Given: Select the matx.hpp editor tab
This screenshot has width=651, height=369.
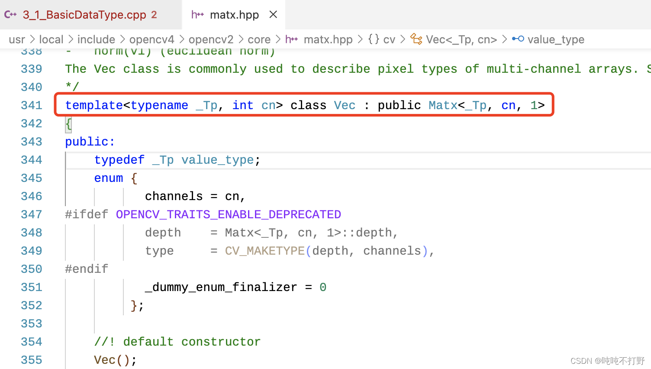Looking at the screenshot, I should [x=234, y=14].
